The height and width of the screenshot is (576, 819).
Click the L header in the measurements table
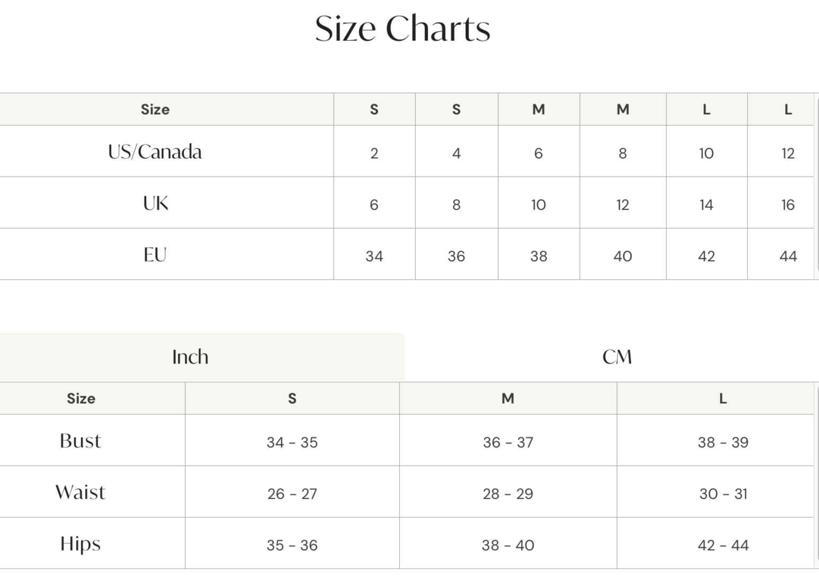722,398
